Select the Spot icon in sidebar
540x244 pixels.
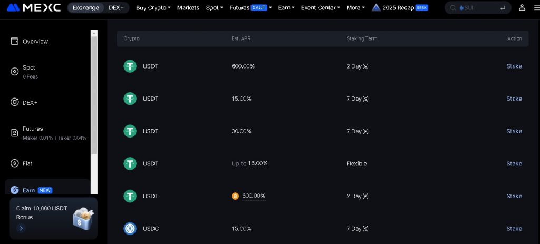(x=15, y=72)
